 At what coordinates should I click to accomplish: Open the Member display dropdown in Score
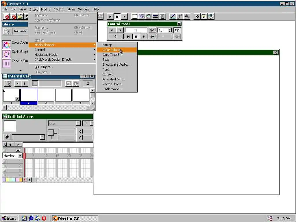tap(20, 156)
